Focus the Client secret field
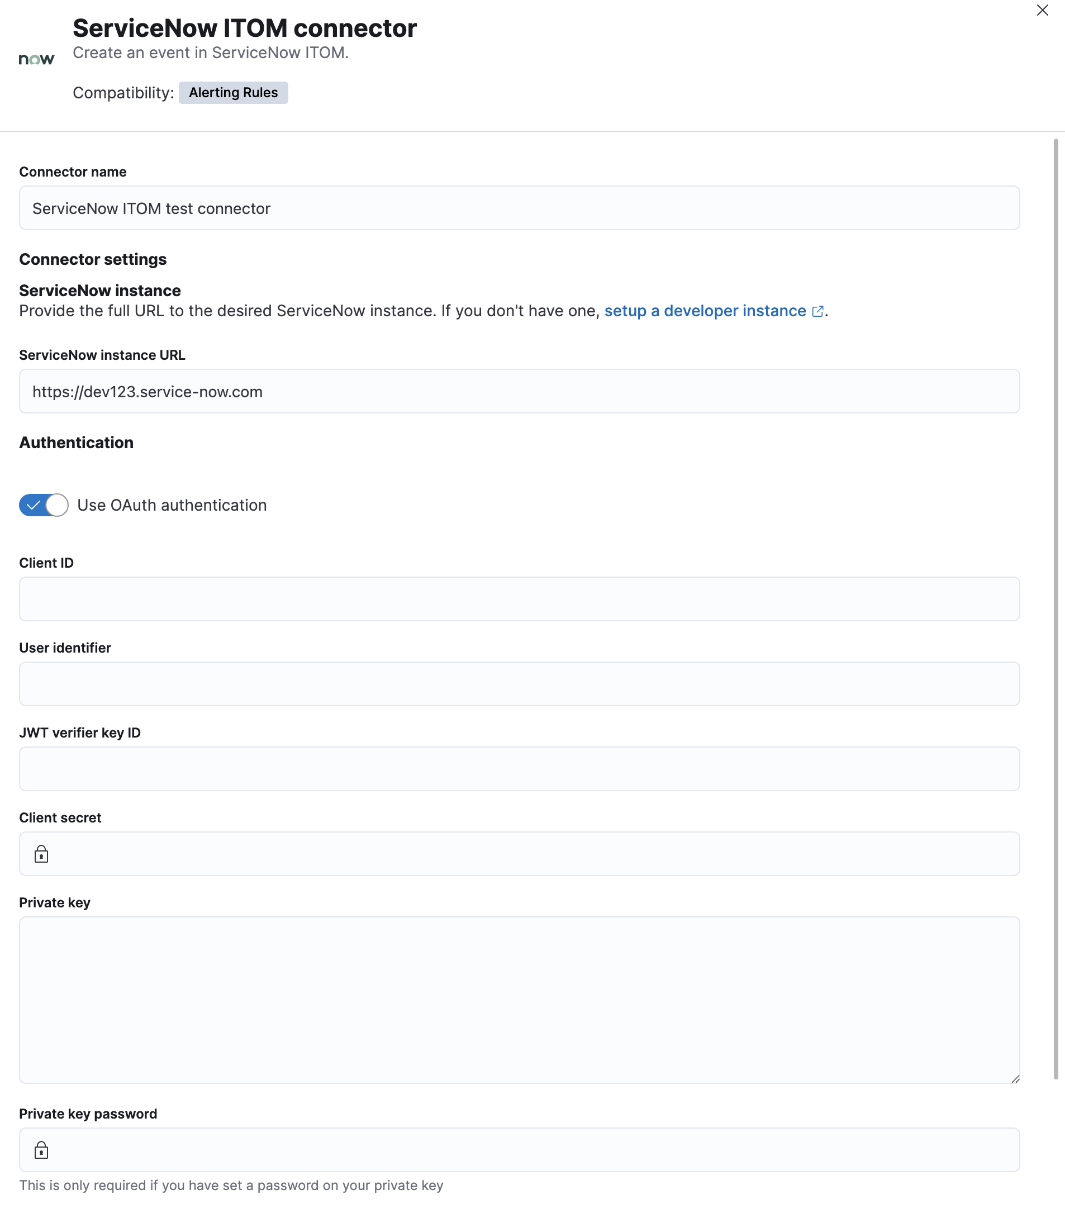The image size is (1065, 1213). pyautogui.click(x=519, y=854)
